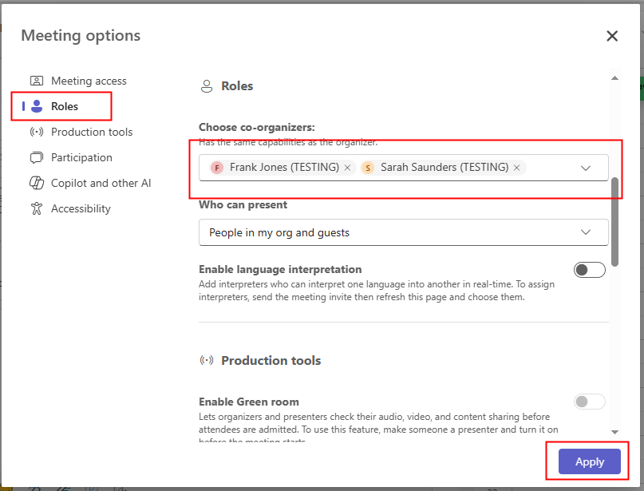The width and height of the screenshot is (644, 491).
Task: Remove Frank Jones from co-organizers
Action: [x=347, y=168]
